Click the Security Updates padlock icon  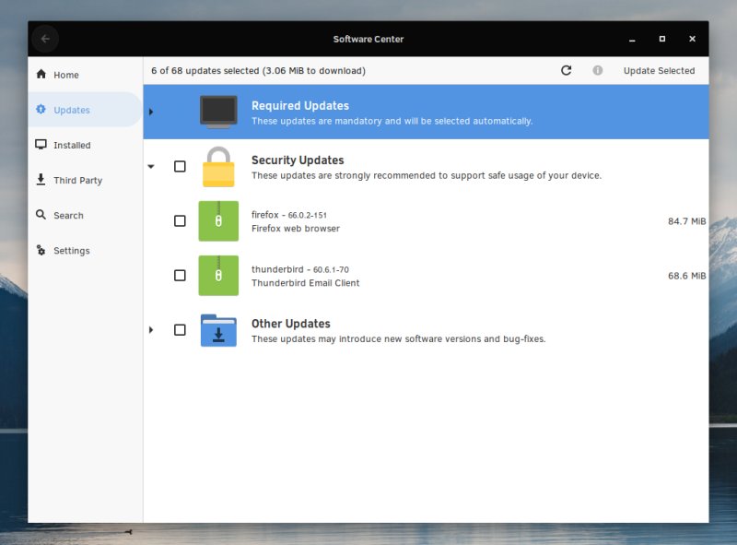(x=218, y=167)
